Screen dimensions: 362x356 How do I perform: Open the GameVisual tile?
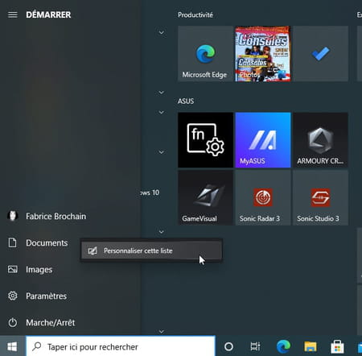tap(205, 197)
